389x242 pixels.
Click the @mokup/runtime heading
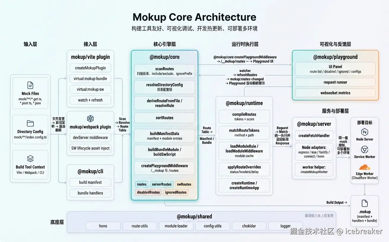(244, 103)
